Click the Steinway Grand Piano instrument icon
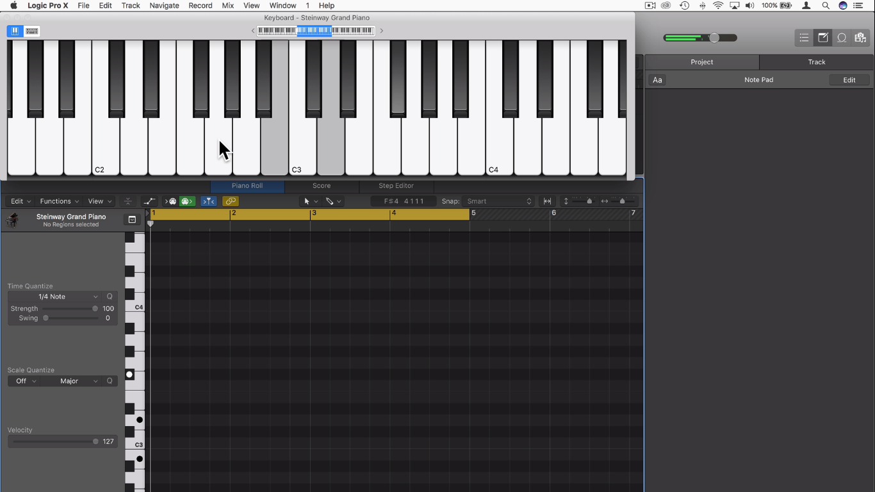Screen dimensions: 875x492 12,220
